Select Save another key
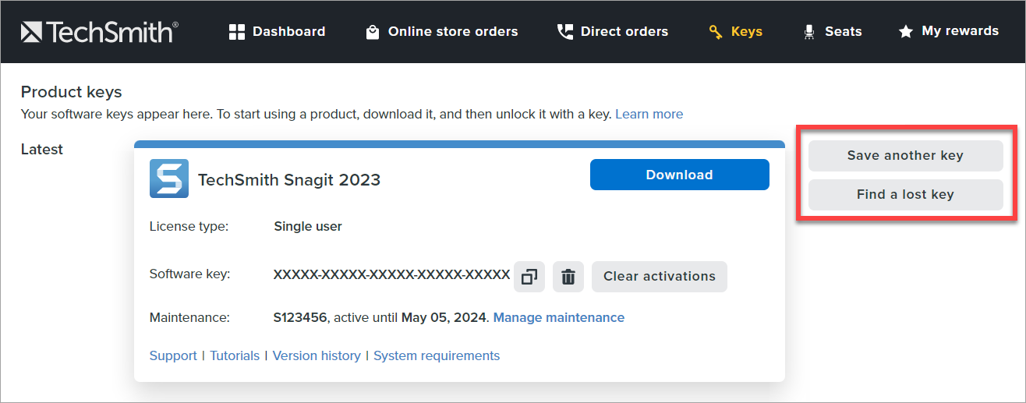Image resolution: width=1026 pixels, height=403 pixels. 905,156
